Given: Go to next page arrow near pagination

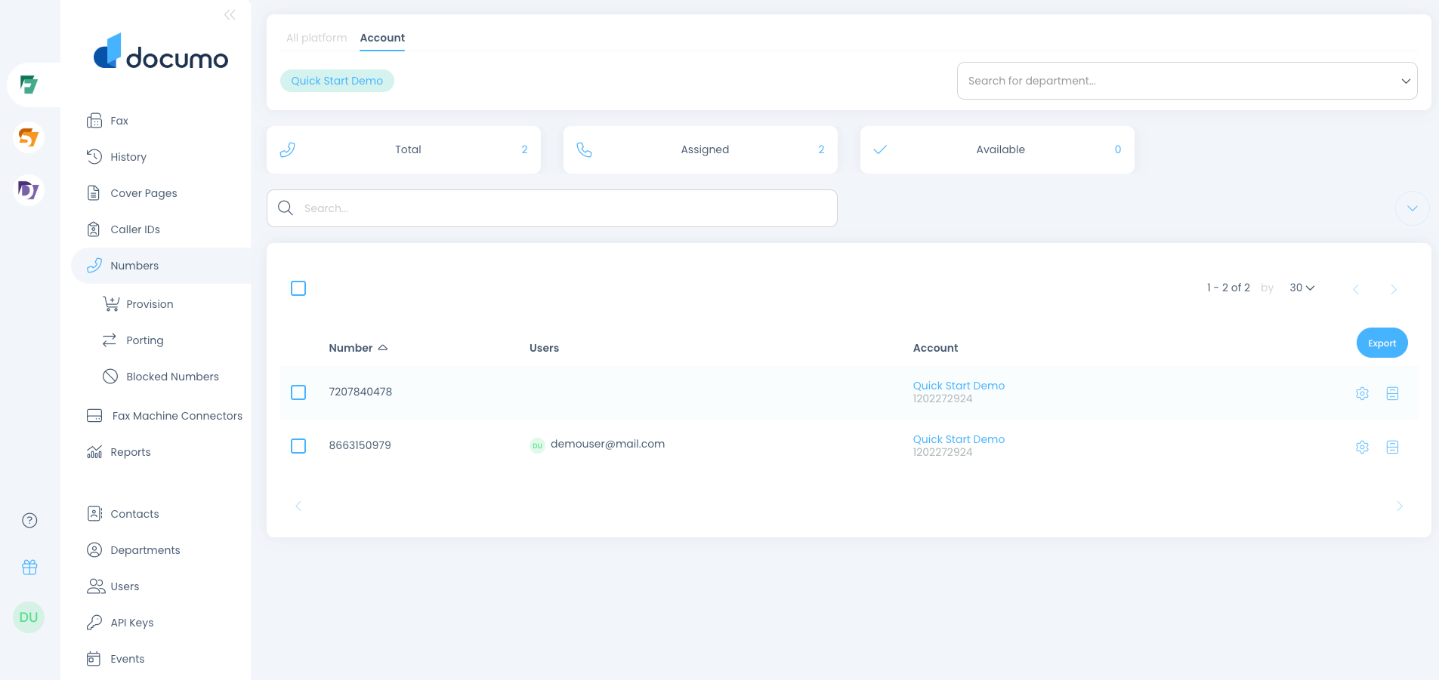Looking at the screenshot, I should (1393, 289).
